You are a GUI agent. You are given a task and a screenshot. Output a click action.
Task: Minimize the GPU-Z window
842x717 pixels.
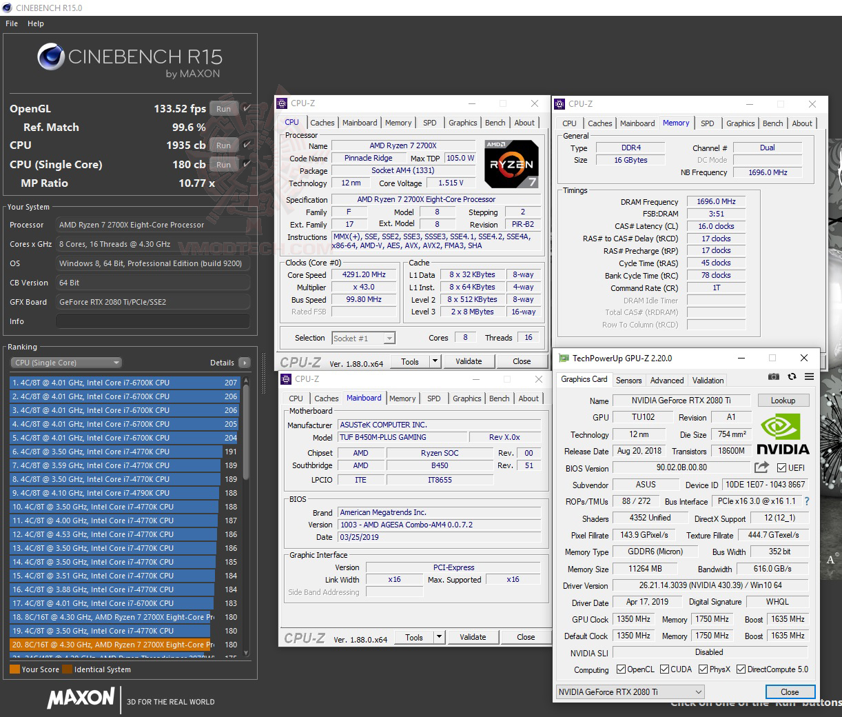tap(741, 358)
